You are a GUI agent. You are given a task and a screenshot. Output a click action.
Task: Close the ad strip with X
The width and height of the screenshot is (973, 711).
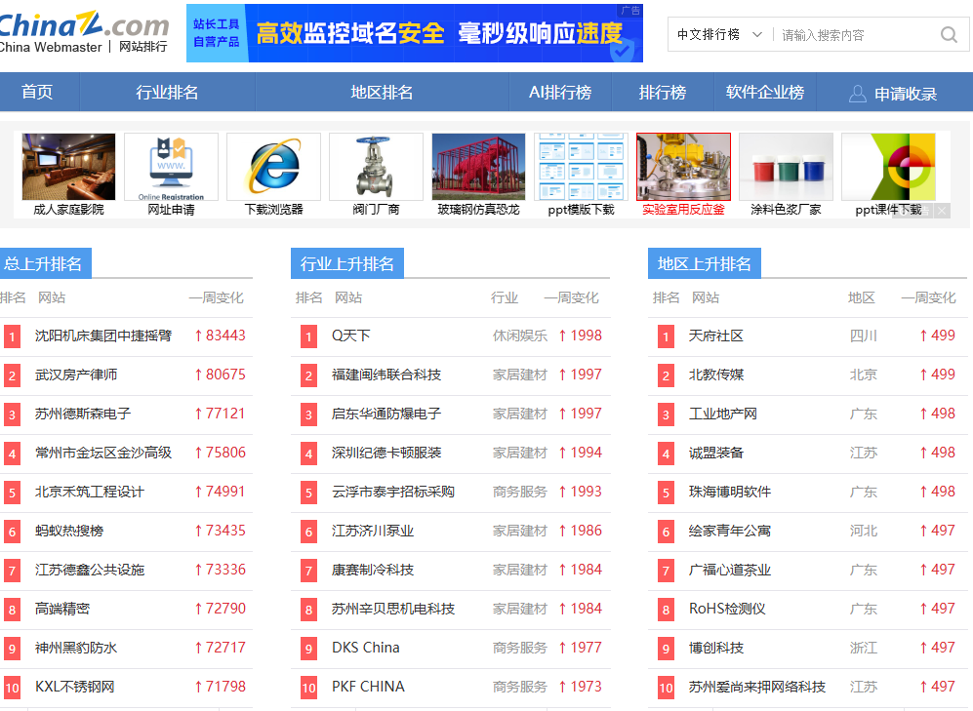942,211
